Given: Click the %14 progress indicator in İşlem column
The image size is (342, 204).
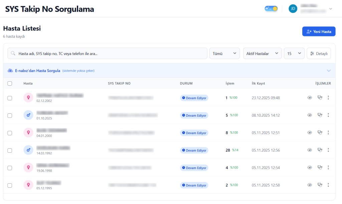Looking at the screenshot, I should 235,150.
